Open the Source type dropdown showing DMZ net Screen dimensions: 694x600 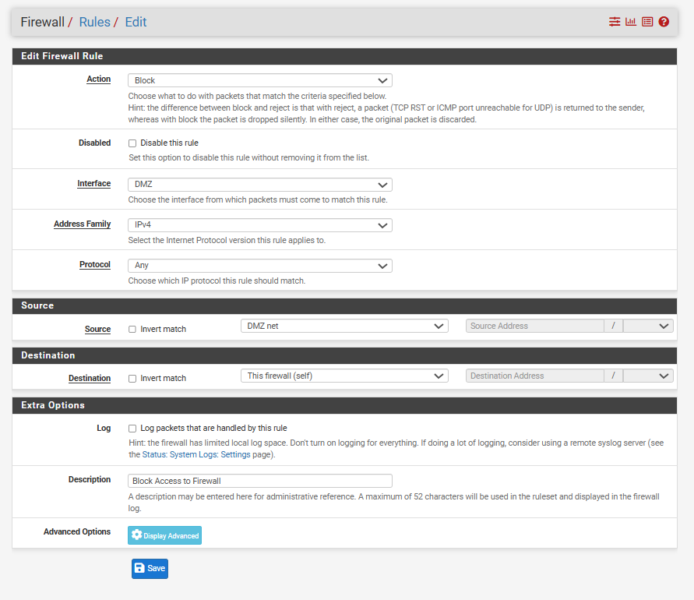pyautogui.click(x=344, y=326)
